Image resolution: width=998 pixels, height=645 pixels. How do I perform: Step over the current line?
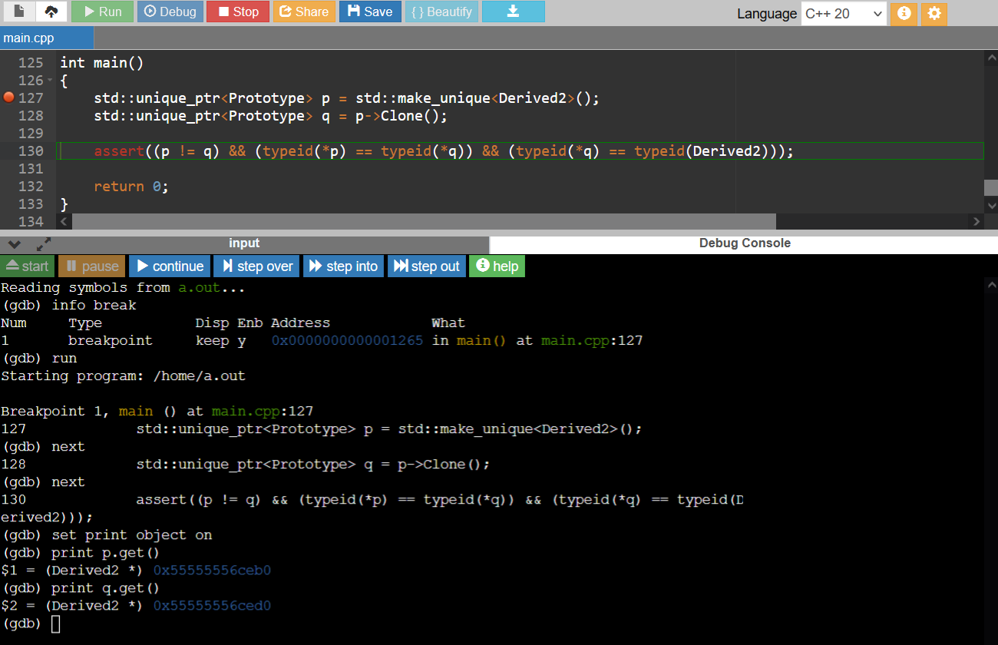[x=256, y=266]
